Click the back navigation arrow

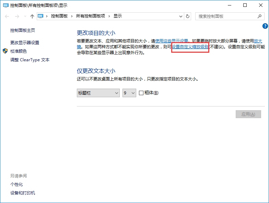(x=7, y=16)
